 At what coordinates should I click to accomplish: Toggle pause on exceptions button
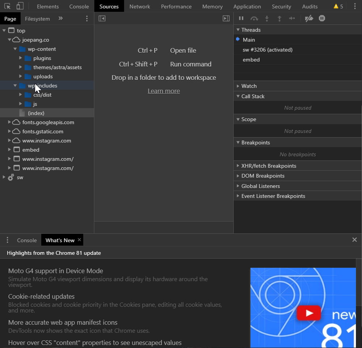pyautogui.click(x=322, y=18)
